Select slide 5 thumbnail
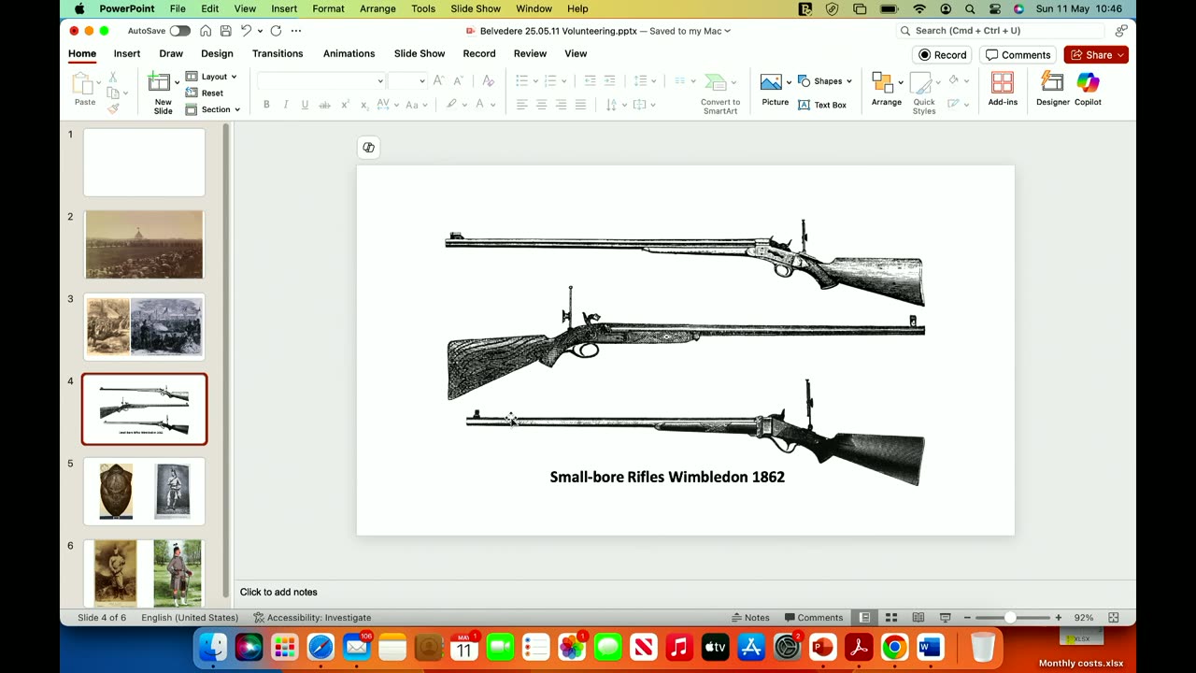1196x673 pixels. (144, 492)
